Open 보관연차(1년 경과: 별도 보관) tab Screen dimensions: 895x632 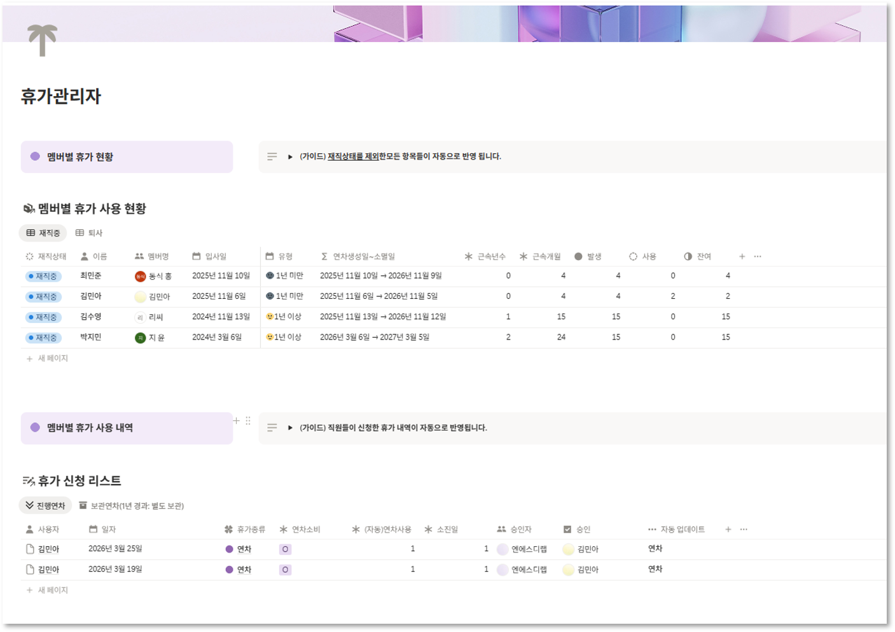[x=131, y=506]
